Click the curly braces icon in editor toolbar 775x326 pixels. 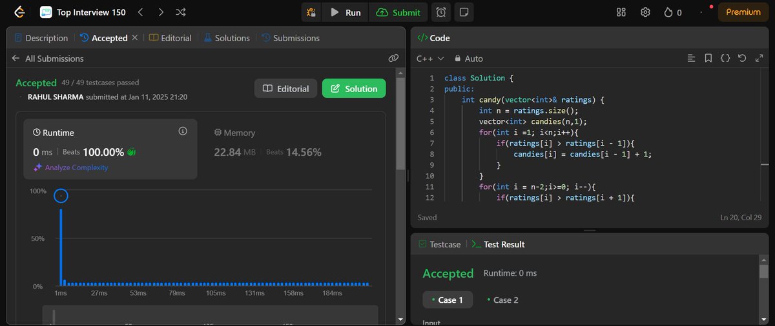tap(725, 58)
